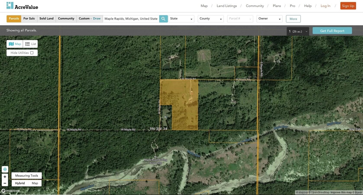
Task: Click the Mapbox logo
Action: click(x=11, y=191)
